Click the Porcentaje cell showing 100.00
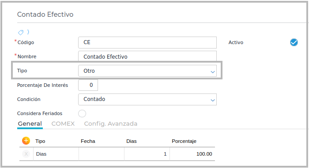 click(192, 154)
